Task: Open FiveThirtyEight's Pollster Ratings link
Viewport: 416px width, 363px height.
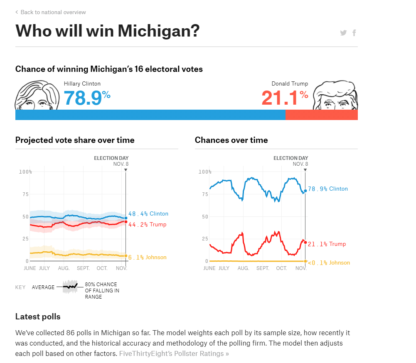Action: click(x=174, y=354)
